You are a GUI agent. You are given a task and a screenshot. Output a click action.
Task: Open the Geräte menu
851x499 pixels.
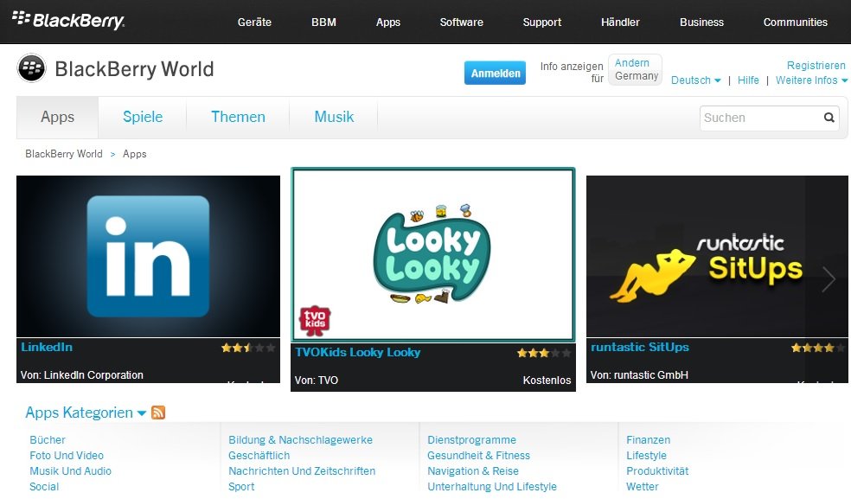click(x=254, y=22)
